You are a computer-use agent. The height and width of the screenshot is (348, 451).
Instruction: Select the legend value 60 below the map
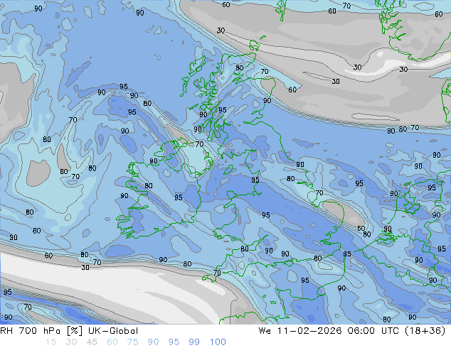tap(112, 342)
